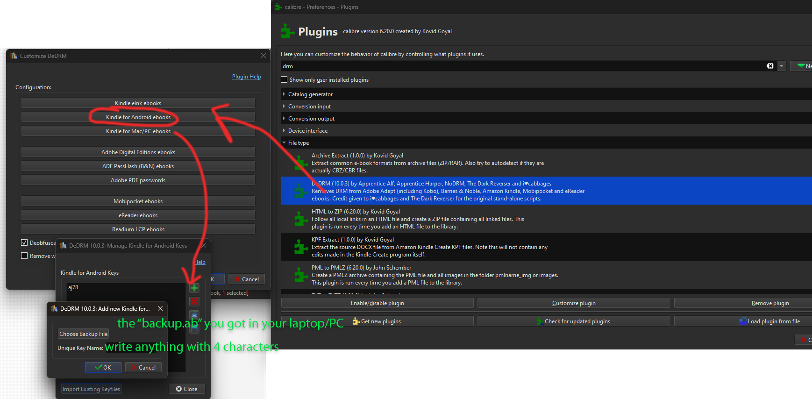812x399 pixels.
Task: Toggle Show only user installed plugins
Action: [x=284, y=80]
